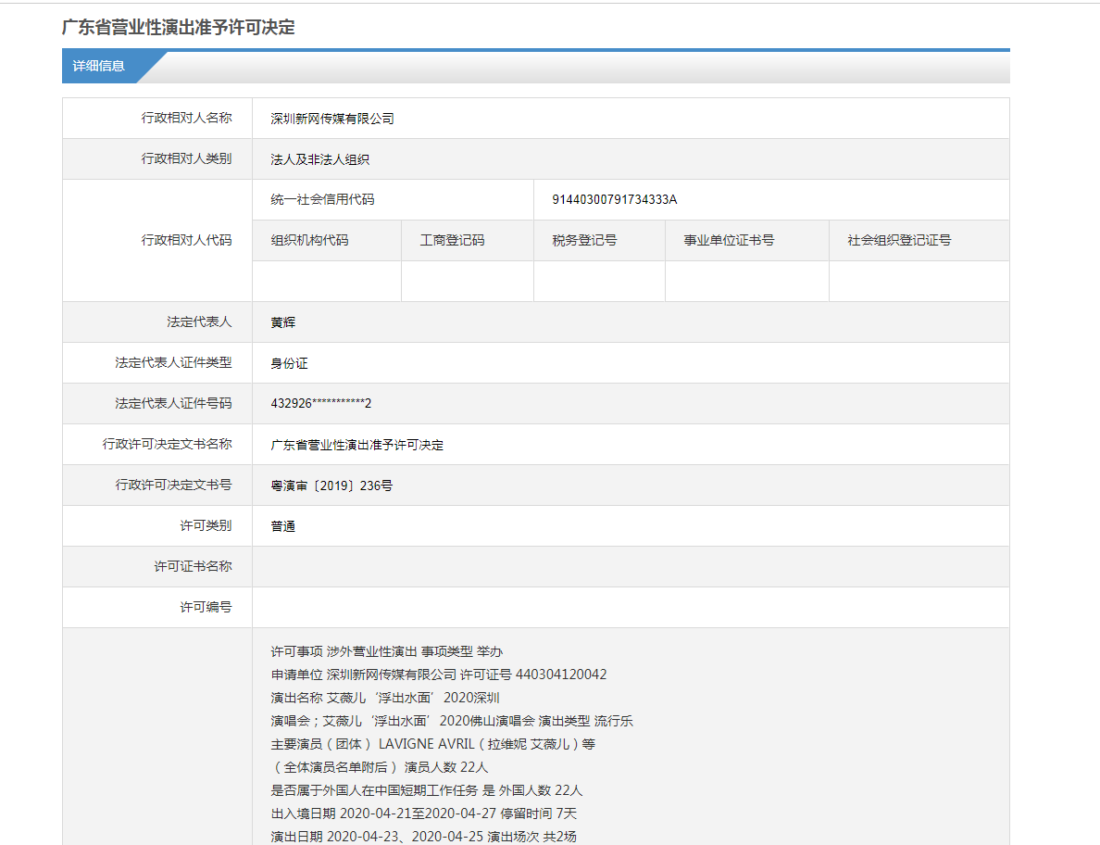Viewport: 1100px width, 845px height.
Task: Select the 详细信息 tab
Action: click(98, 66)
